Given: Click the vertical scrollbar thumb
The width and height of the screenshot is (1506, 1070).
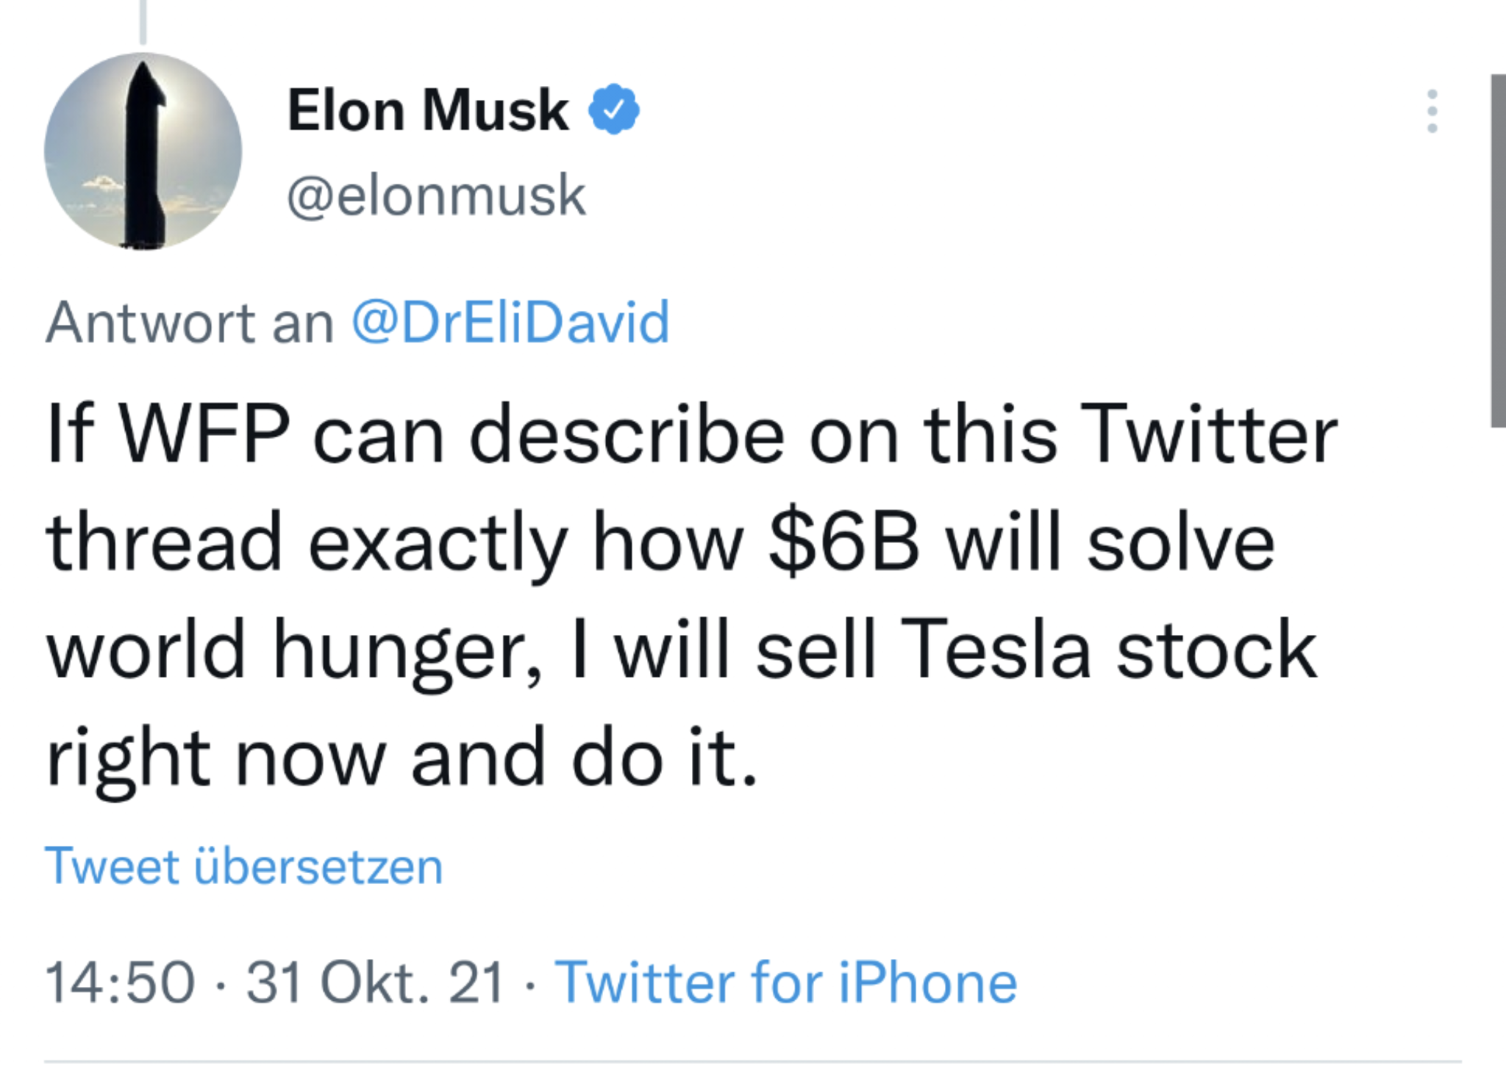Looking at the screenshot, I should pos(1498,250).
